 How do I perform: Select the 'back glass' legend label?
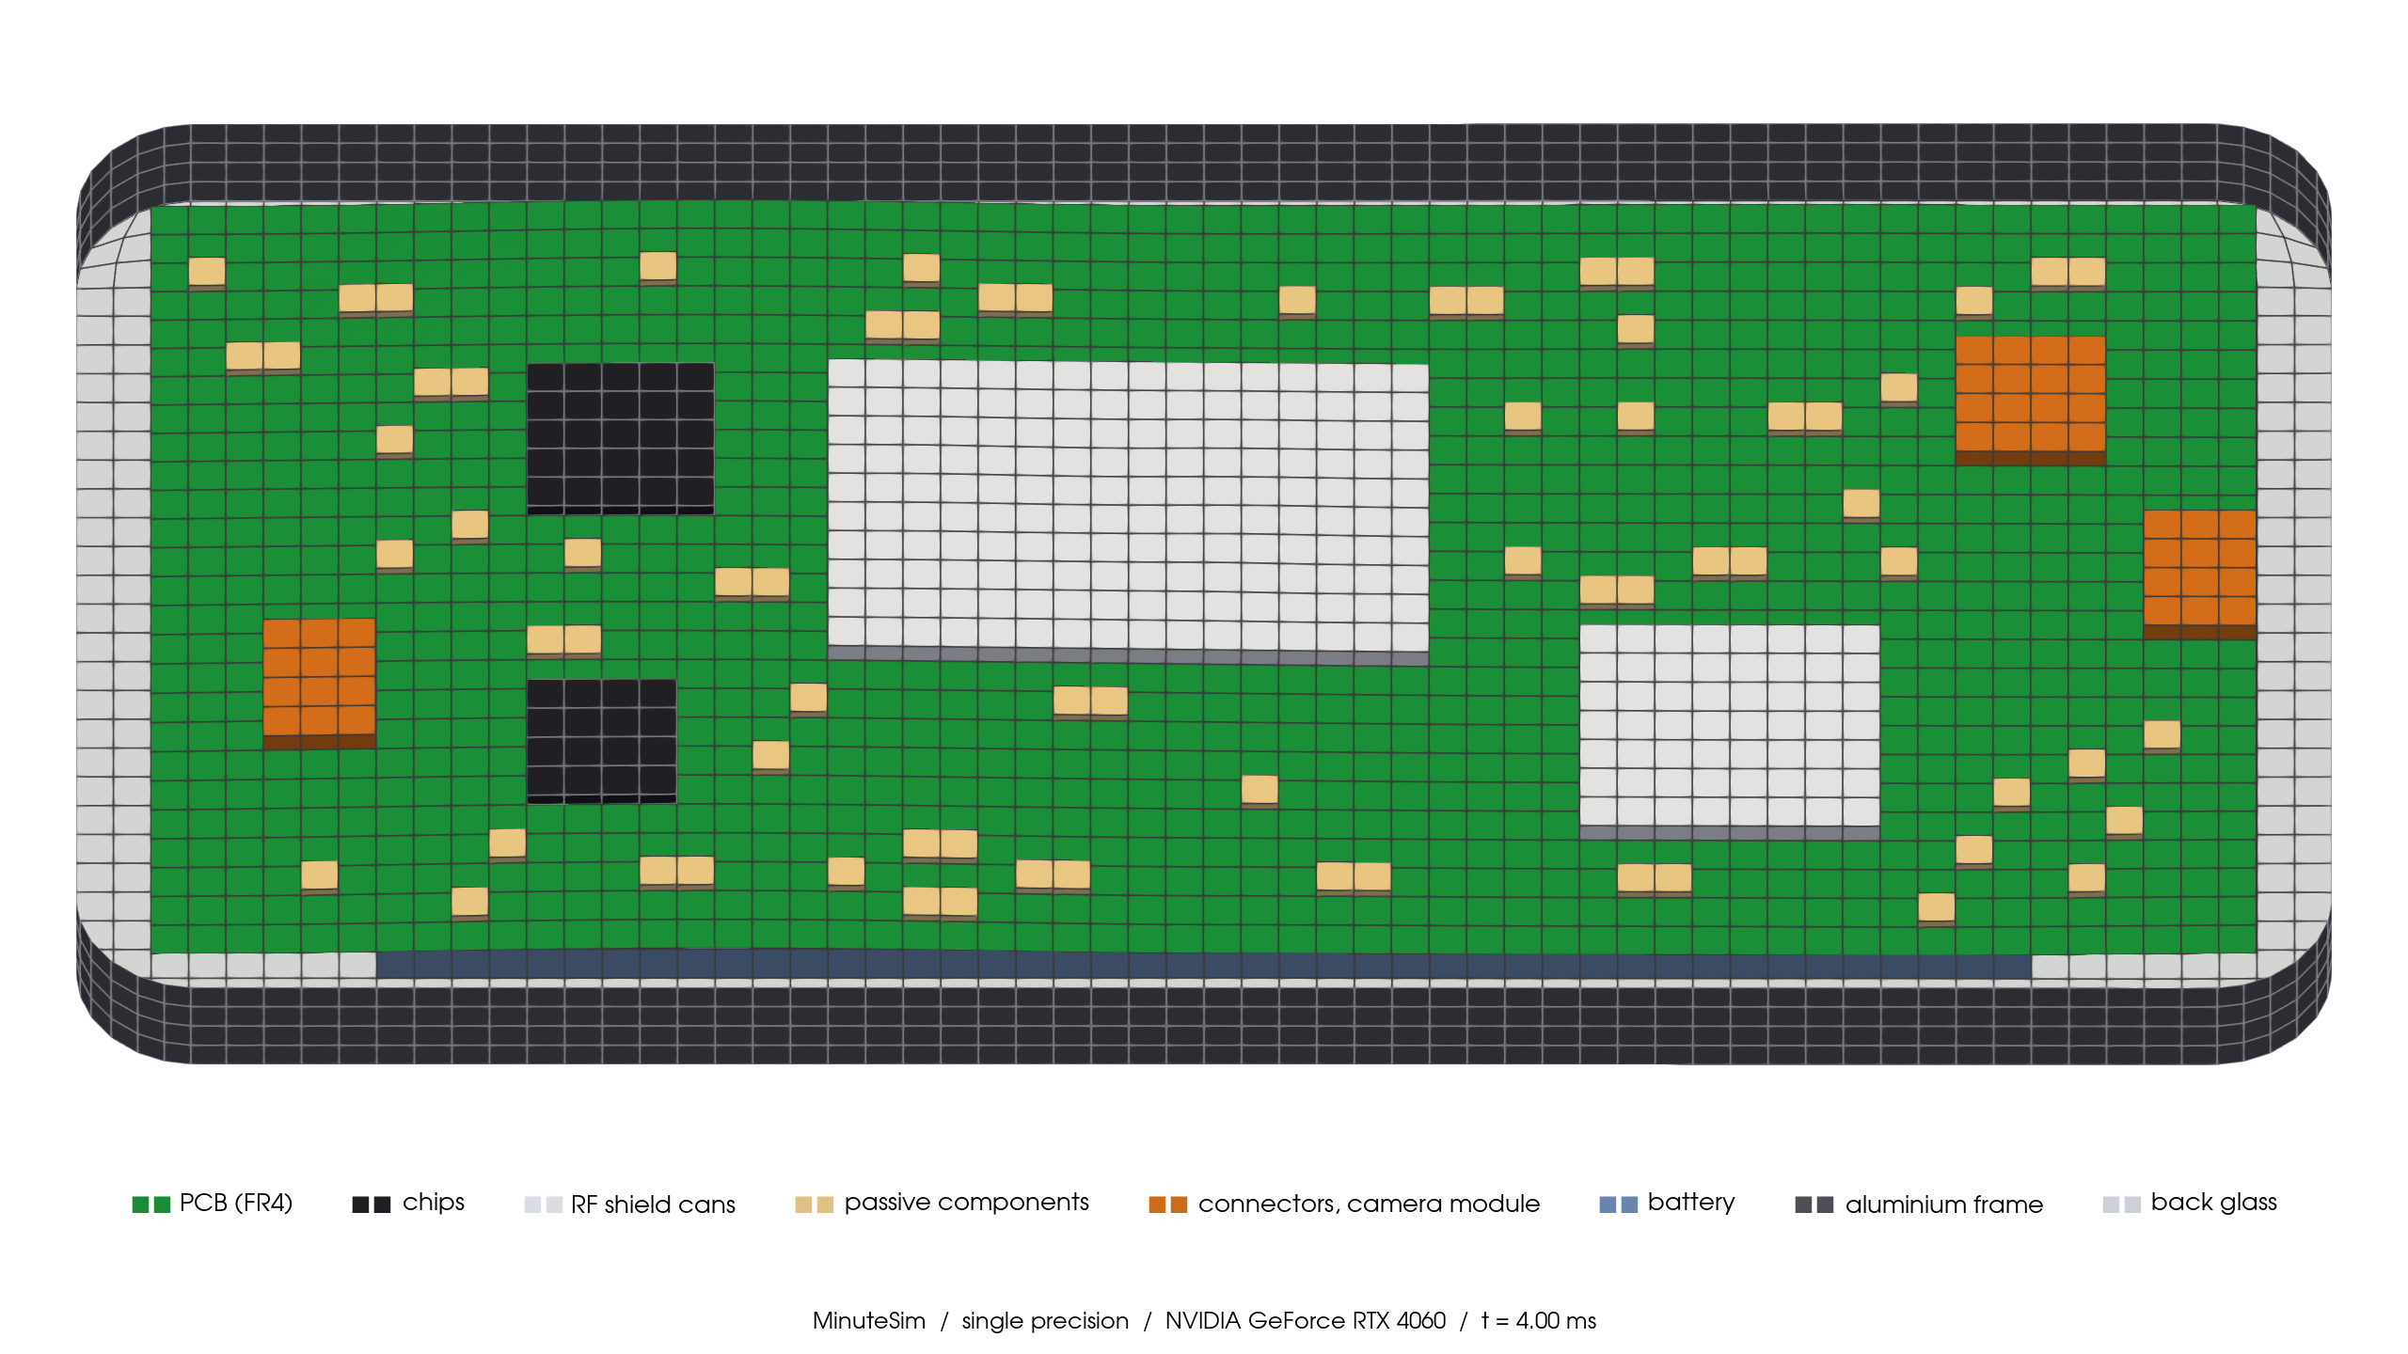(2214, 1204)
